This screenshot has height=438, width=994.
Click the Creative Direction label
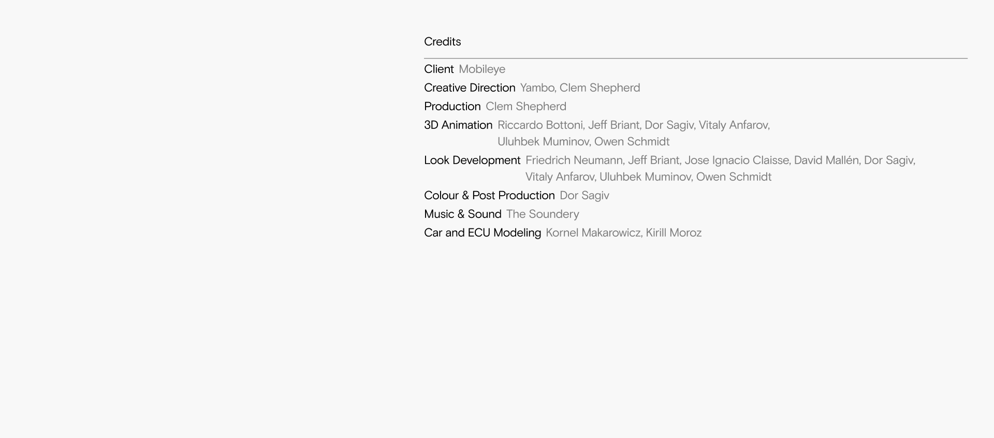pos(470,88)
